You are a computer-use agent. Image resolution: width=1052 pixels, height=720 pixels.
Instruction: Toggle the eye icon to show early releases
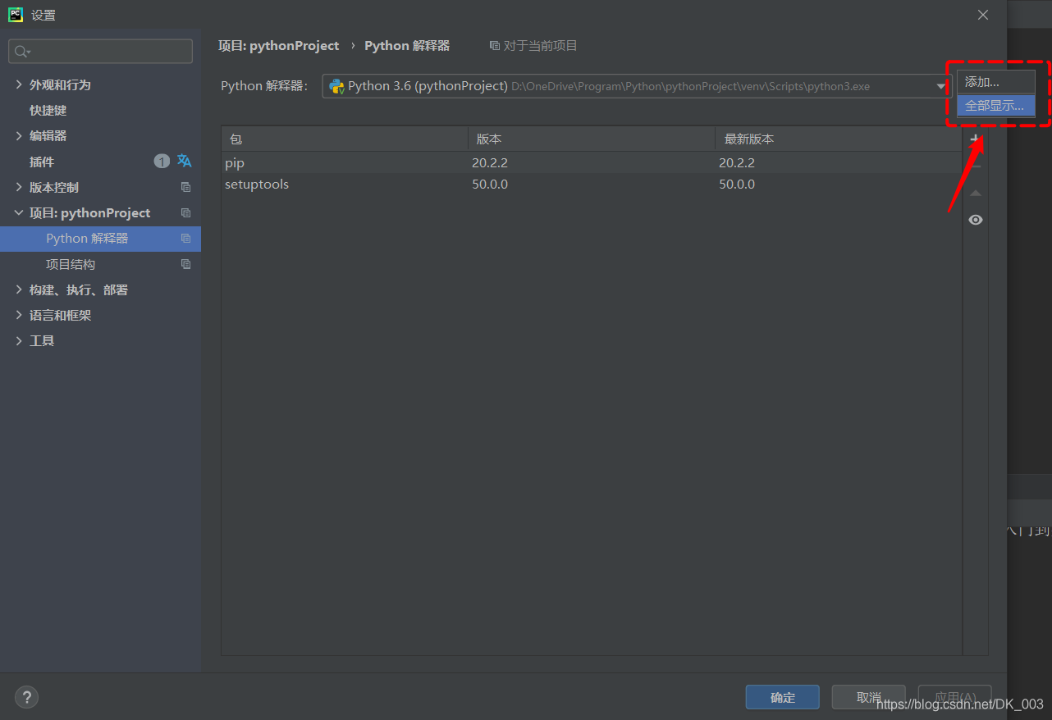[975, 220]
